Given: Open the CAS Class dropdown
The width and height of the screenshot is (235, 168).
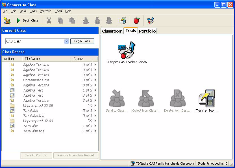Looking at the screenshot, I should point(66,41).
